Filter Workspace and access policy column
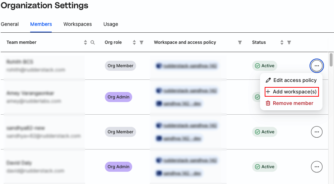 click(x=240, y=42)
